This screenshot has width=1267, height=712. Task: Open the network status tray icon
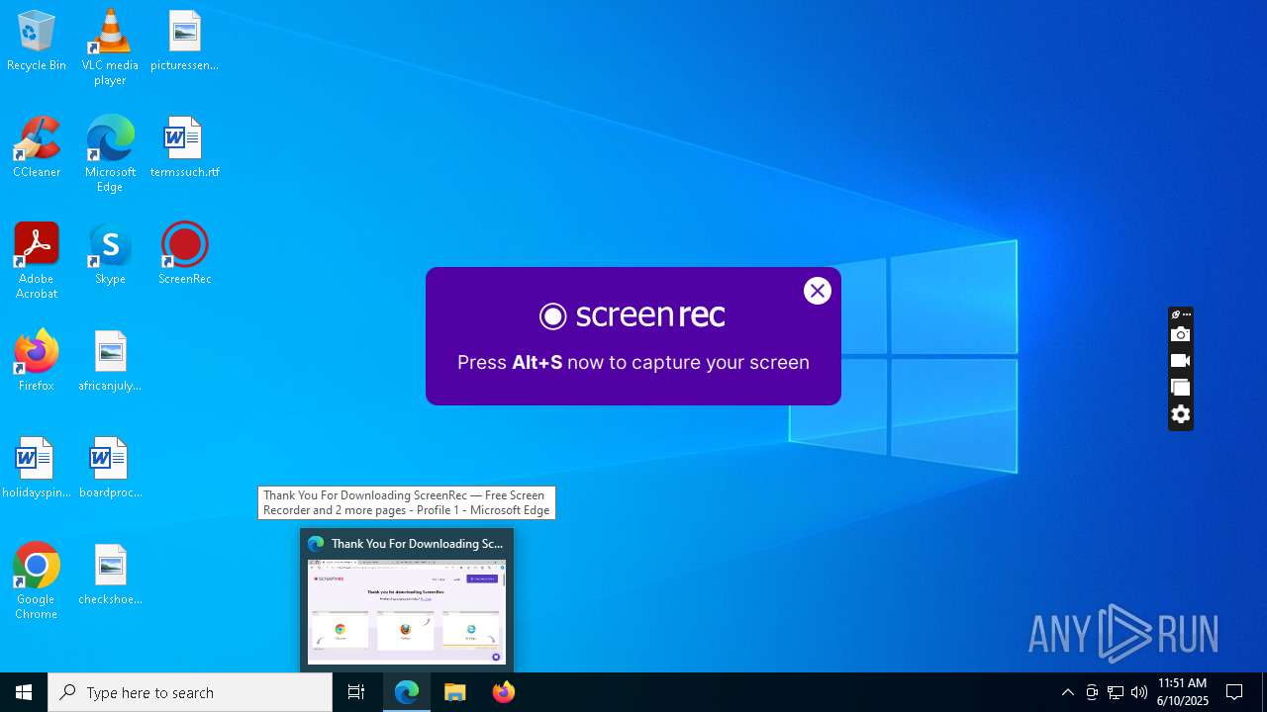pos(1116,692)
